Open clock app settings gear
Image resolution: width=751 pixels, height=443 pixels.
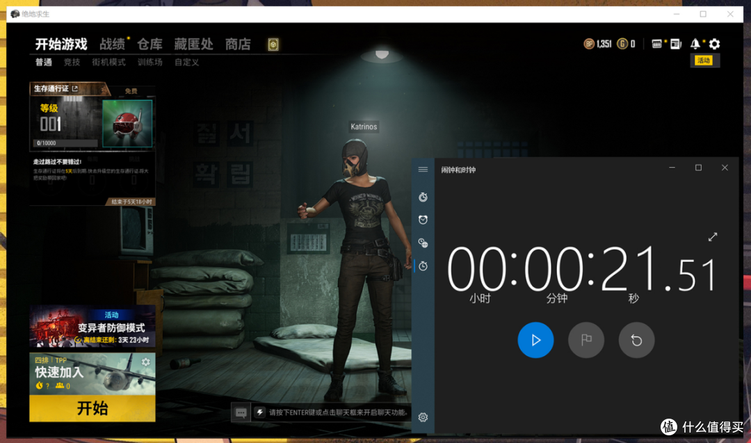click(423, 417)
